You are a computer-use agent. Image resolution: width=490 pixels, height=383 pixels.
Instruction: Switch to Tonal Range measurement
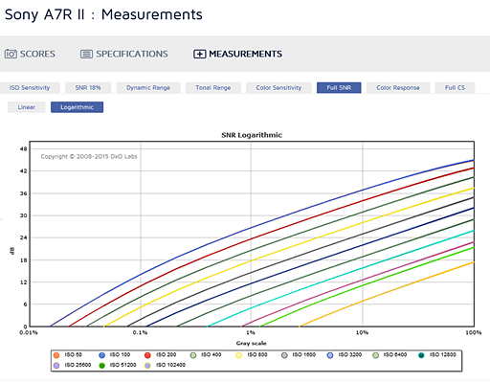[x=213, y=88]
